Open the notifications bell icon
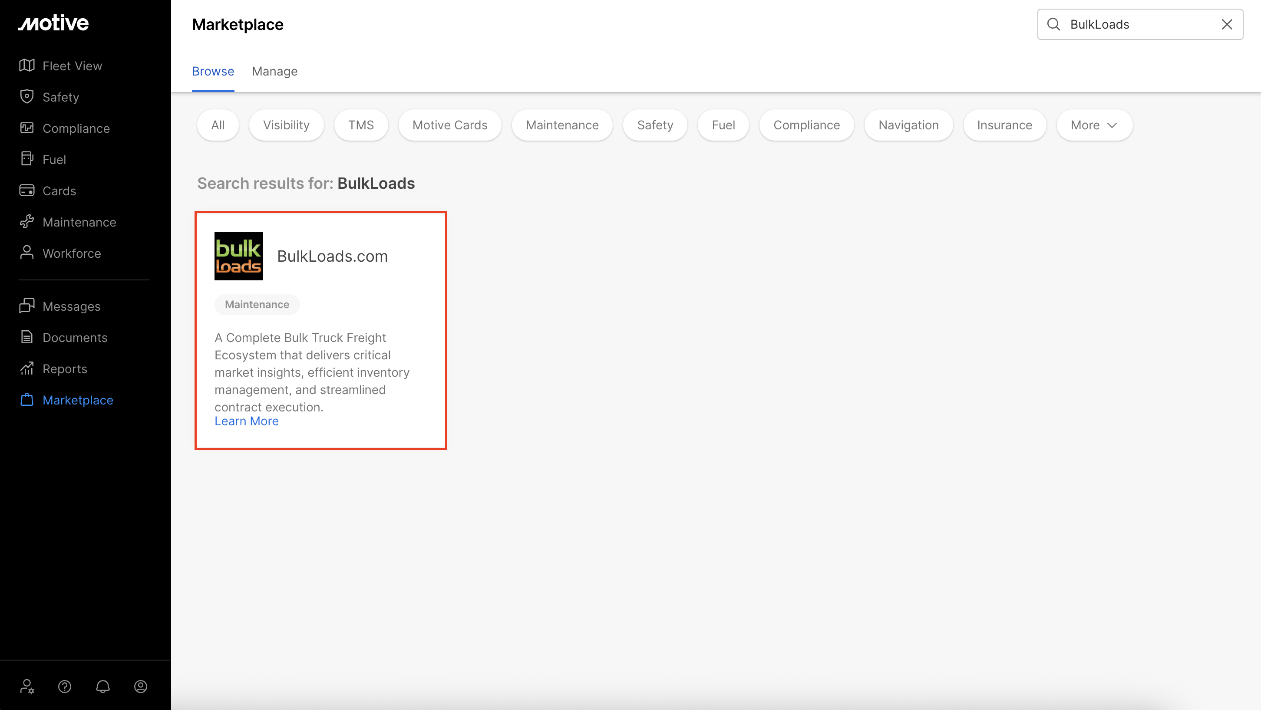The height and width of the screenshot is (710, 1261). pos(103,687)
